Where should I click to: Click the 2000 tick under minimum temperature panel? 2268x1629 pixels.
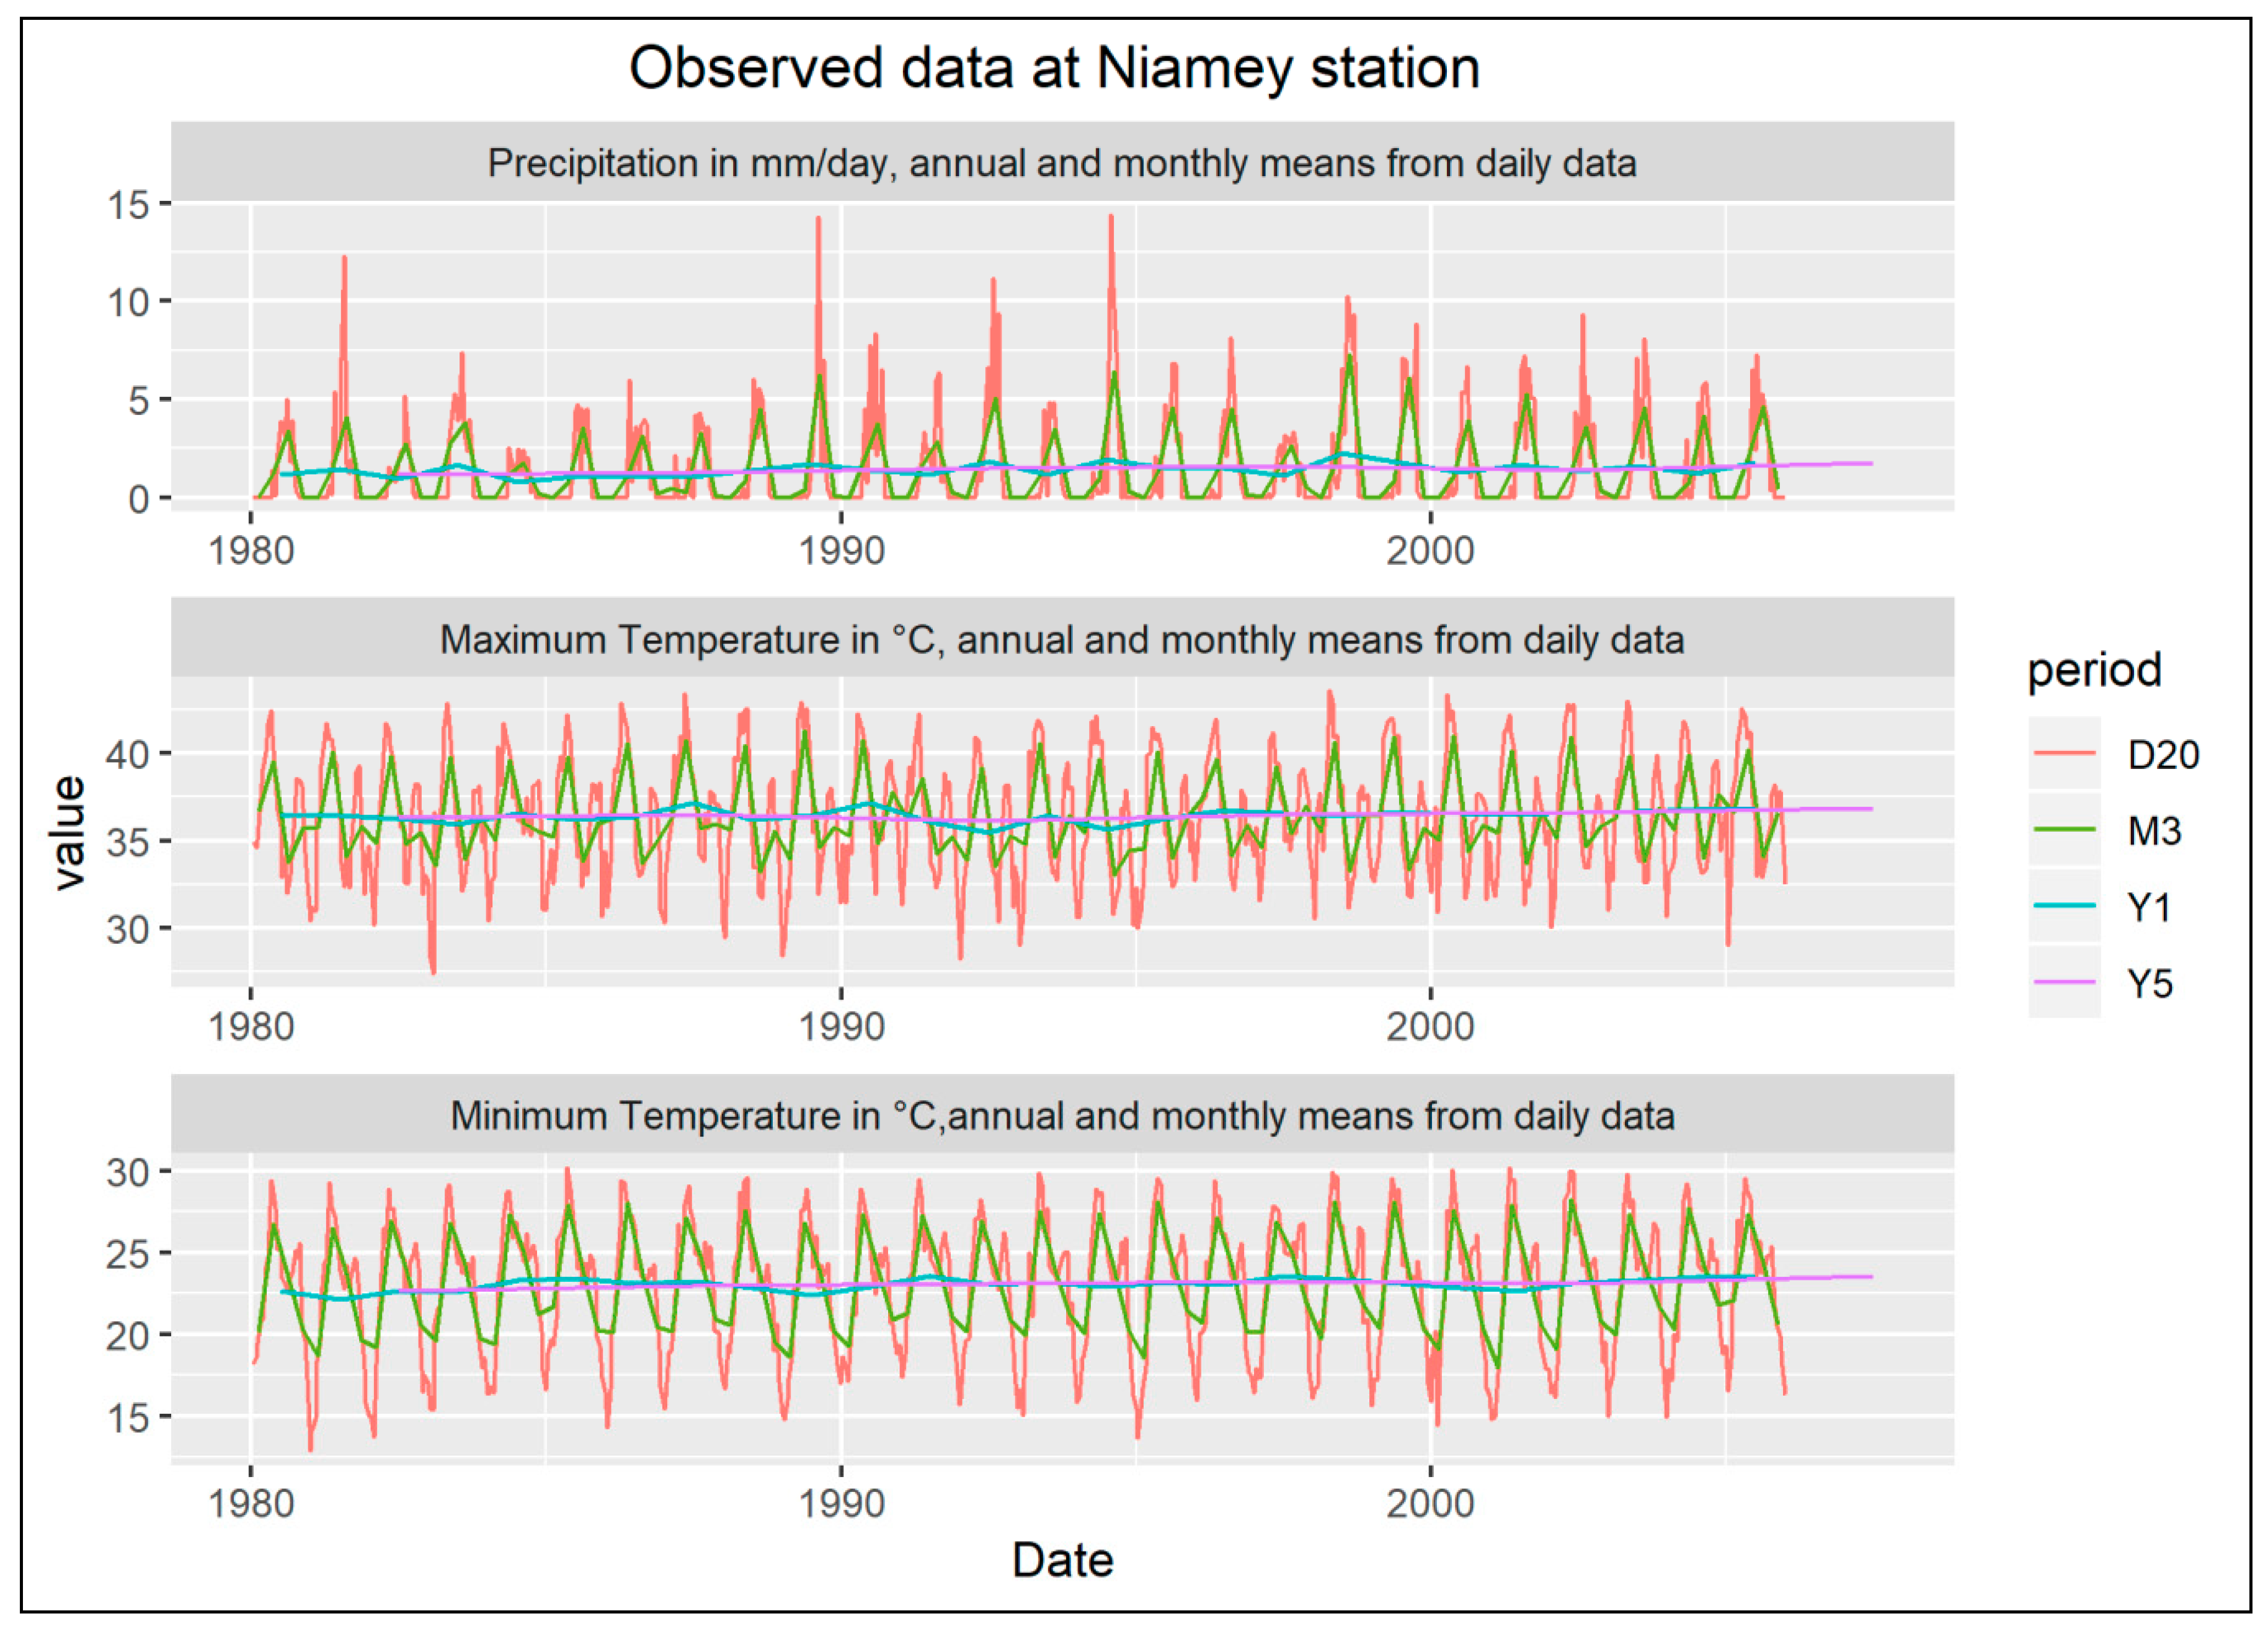coord(1430,1503)
